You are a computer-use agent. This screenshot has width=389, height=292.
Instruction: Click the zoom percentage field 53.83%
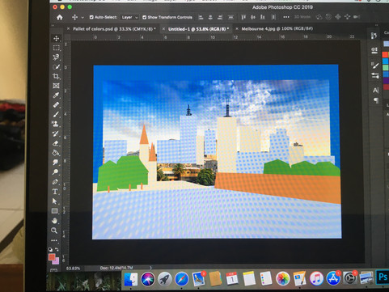(73, 269)
